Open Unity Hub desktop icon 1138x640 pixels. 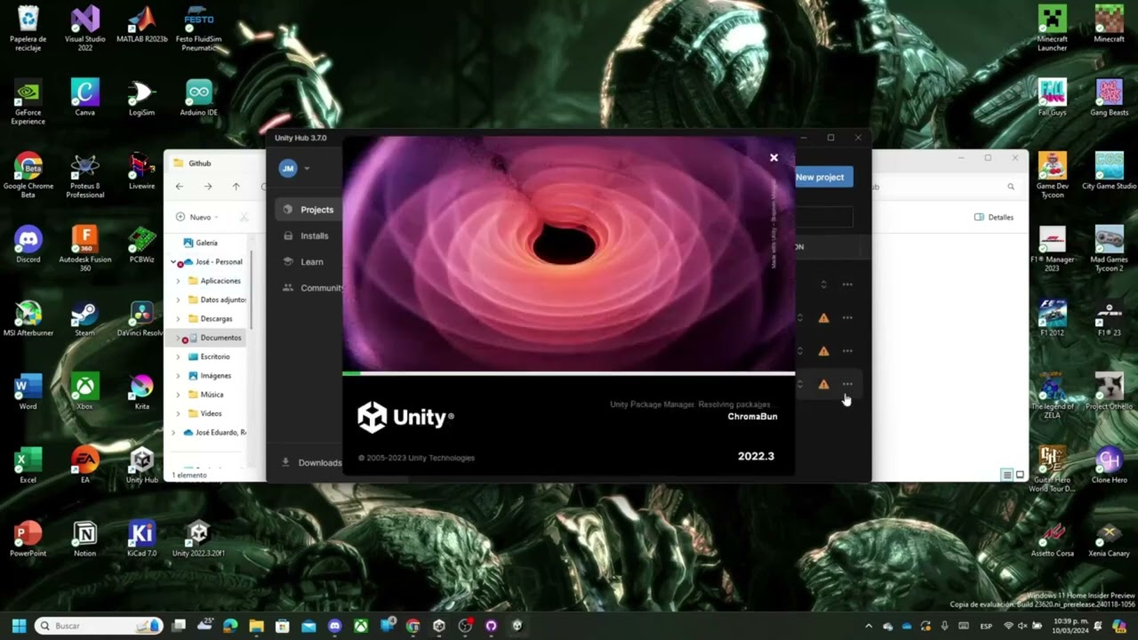click(141, 465)
